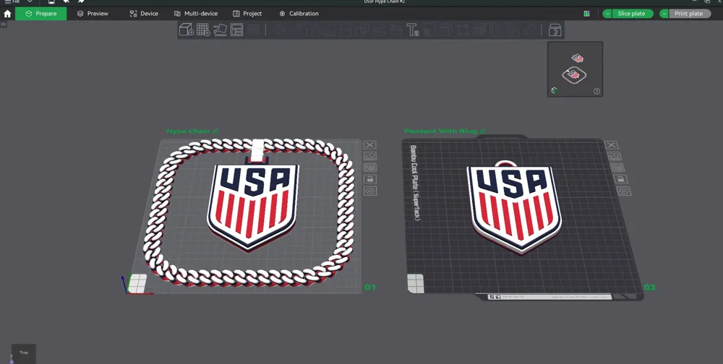Click the Add plate icon
This screenshot has height=364, width=723.
tap(203, 30)
